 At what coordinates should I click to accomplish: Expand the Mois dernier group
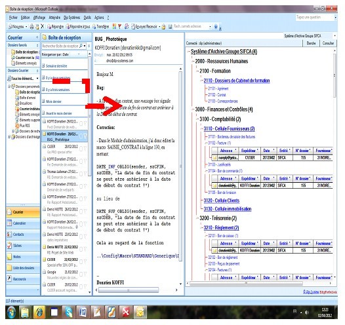pyautogui.click(x=43, y=102)
